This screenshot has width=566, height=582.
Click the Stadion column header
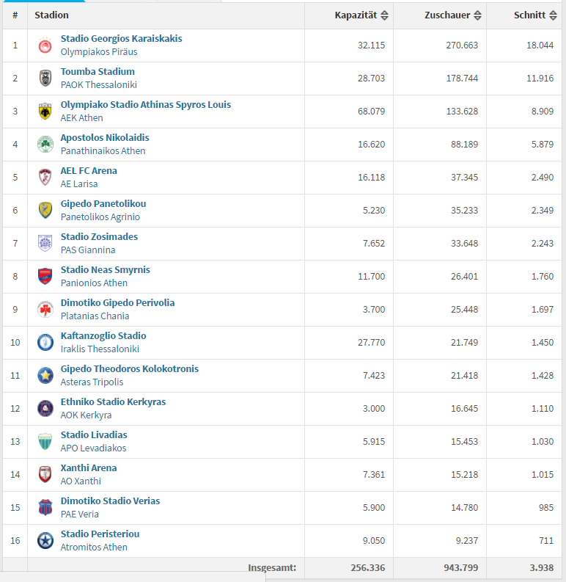51,15
